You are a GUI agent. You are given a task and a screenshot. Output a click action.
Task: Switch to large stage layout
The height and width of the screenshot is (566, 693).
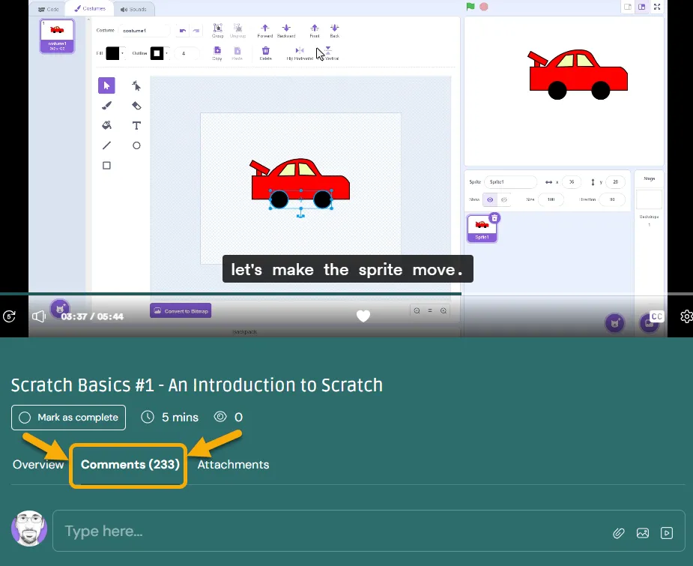pos(642,7)
